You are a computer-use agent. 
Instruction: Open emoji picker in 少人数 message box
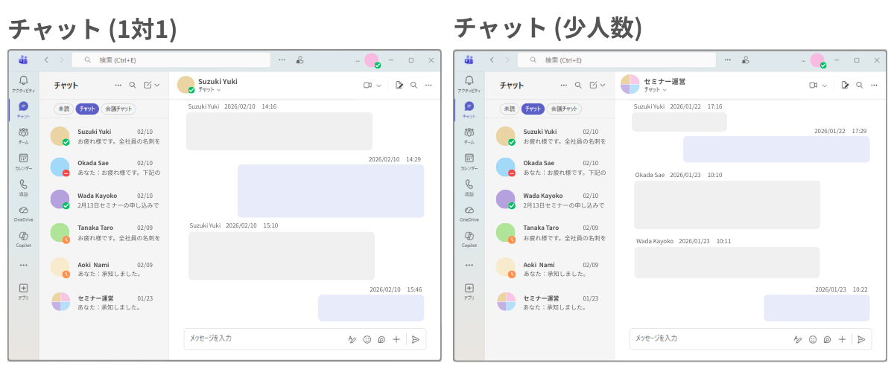tap(813, 339)
